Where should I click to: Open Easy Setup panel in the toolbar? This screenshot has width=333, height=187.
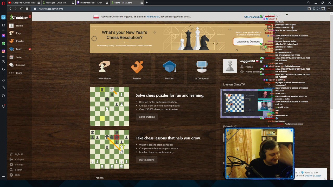point(329,9)
